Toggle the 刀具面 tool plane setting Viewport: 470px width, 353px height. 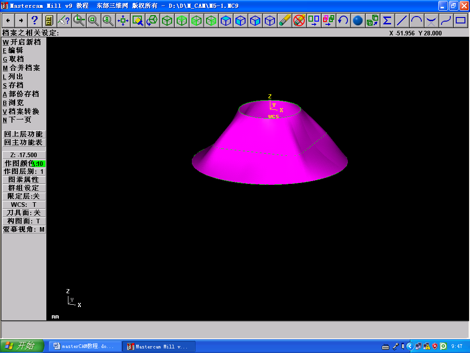pyautogui.click(x=24, y=213)
